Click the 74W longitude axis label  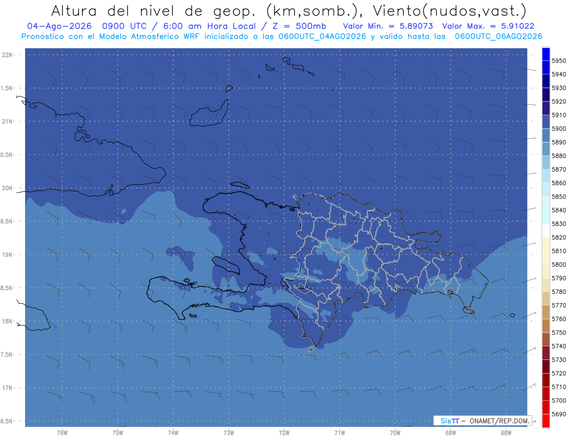point(173,432)
